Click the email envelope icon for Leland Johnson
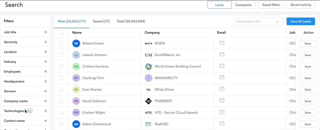This screenshot has width=320, height=130. (x=222, y=54)
